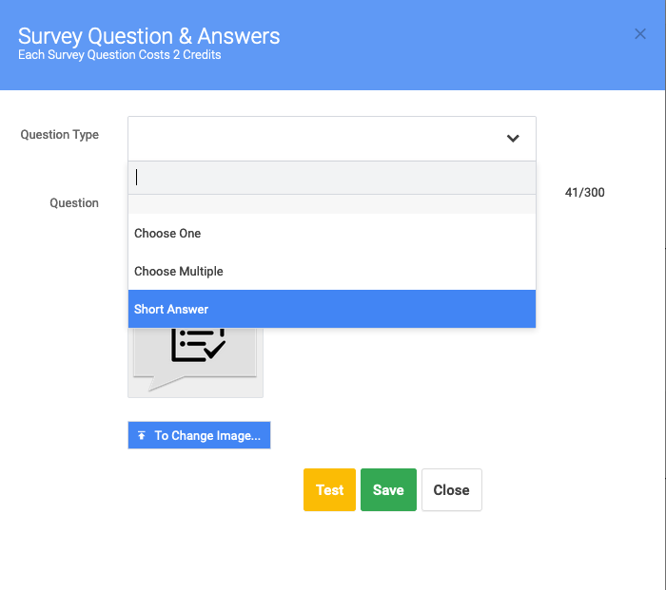Image resolution: width=666 pixels, height=590 pixels.
Task: Click the yellow Test button
Action: tap(329, 490)
